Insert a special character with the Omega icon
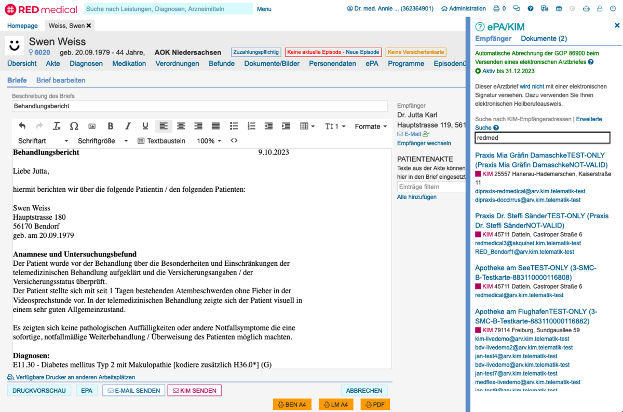Screen dimensions: 623x412 [74, 126]
